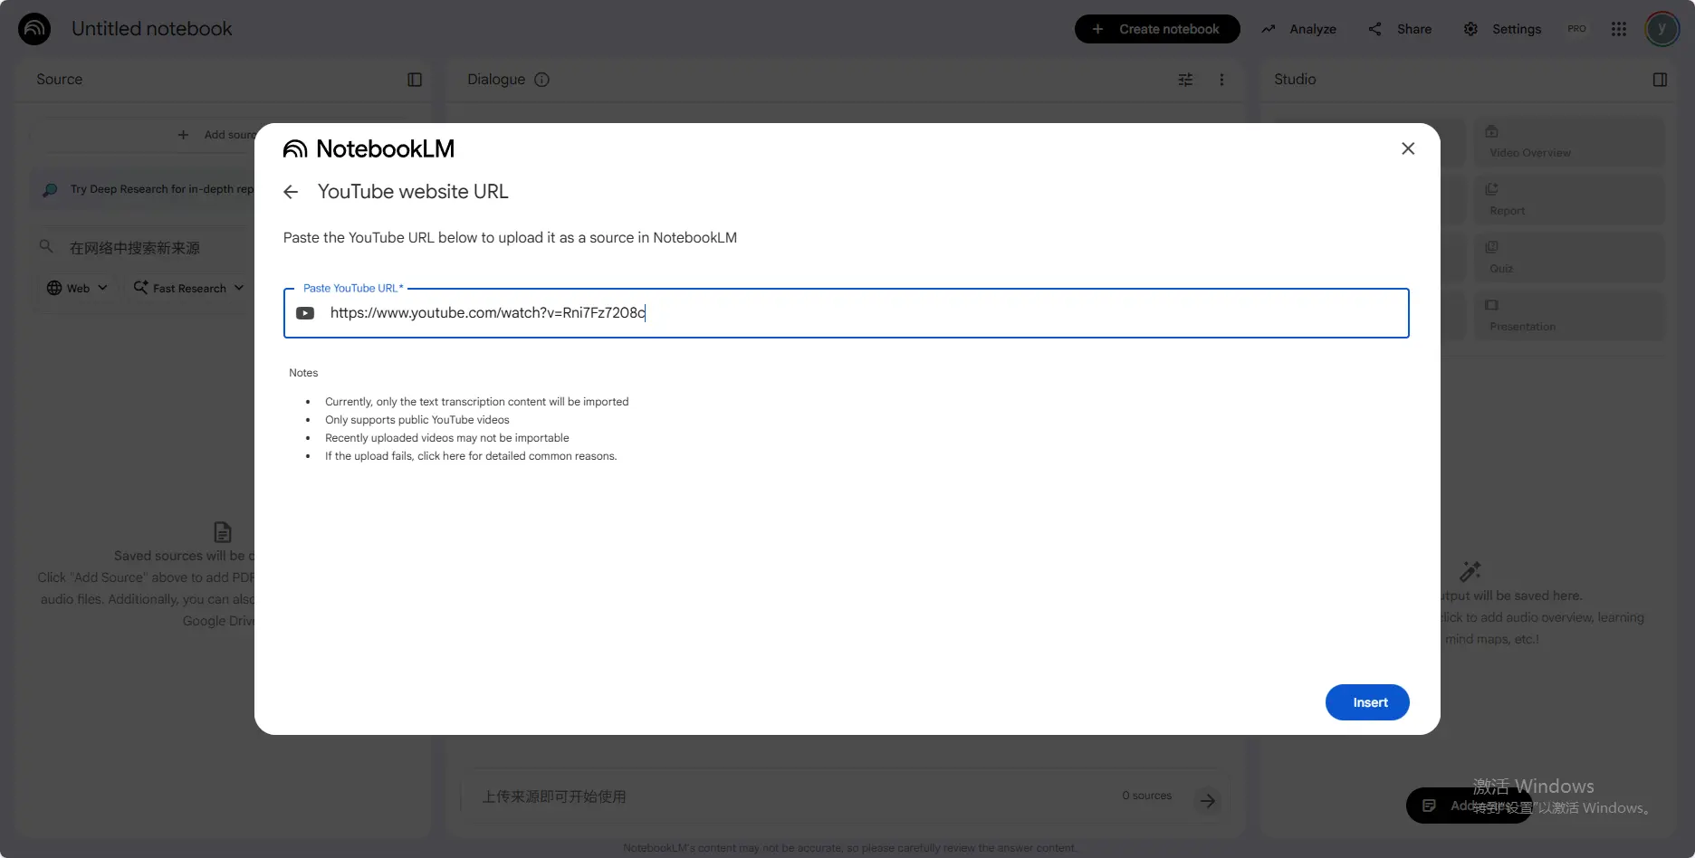This screenshot has width=1695, height=858.
Task: Click the Video Overview tile in Studio
Action: (1569, 142)
